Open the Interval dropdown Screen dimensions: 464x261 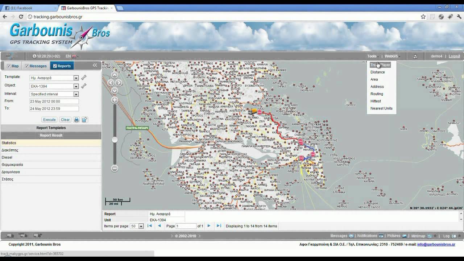tap(76, 94)
